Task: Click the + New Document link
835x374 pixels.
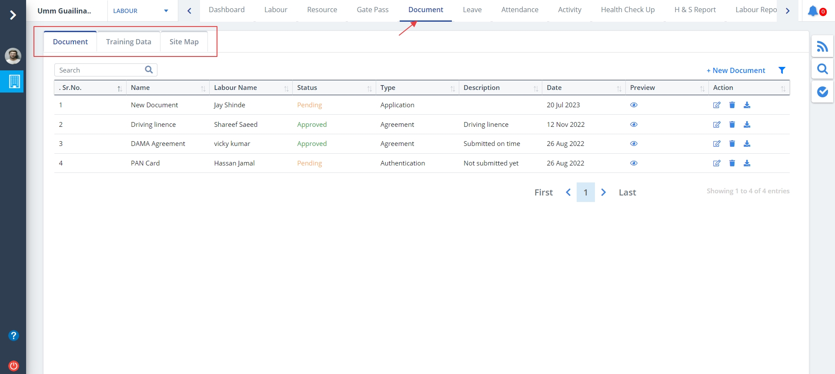Action: (735, 70)
